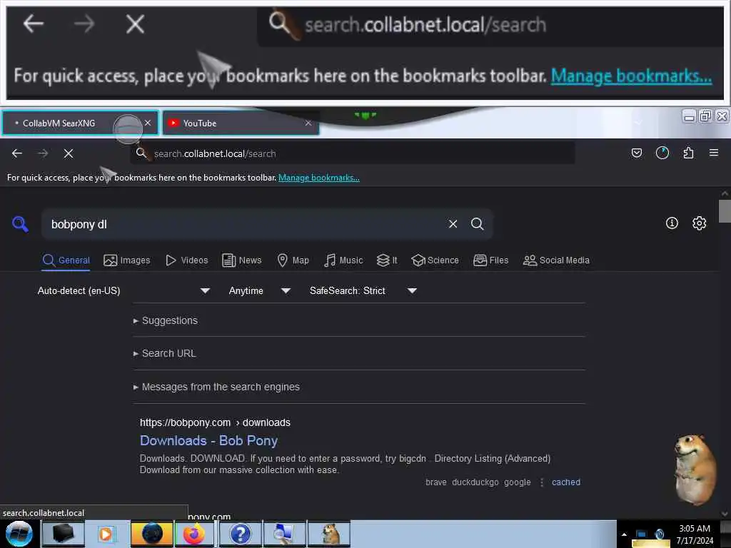Close the YouTube tab
Image resolution: width=731 pixels, height=548 pixels.
[308, 123]
